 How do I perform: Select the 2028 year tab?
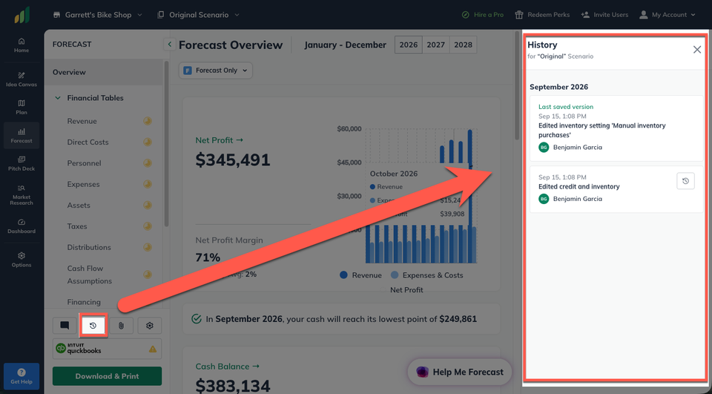click(463, 45)
